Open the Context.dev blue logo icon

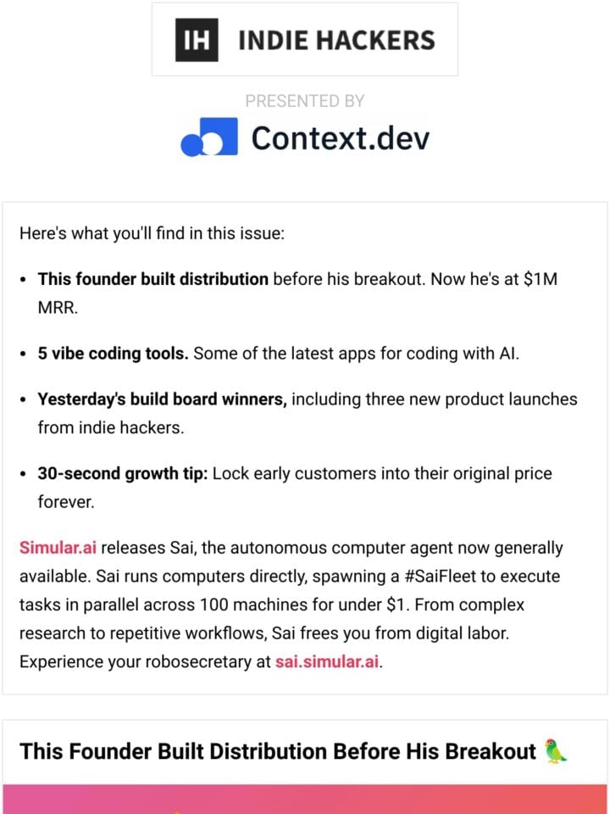pyautogui.click(x=209, y=137)
